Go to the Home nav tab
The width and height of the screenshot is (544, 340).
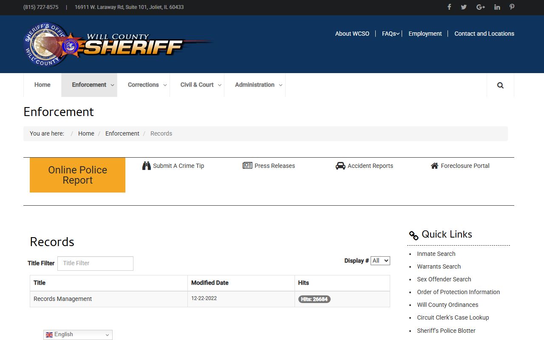(x=42, y=85)
